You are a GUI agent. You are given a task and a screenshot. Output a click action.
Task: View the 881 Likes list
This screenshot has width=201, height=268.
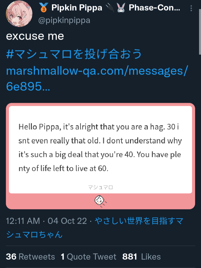(x=142, y=257)
